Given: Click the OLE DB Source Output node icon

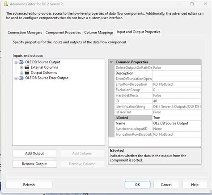Looking at the screenshot, I should tap(21, 62).
